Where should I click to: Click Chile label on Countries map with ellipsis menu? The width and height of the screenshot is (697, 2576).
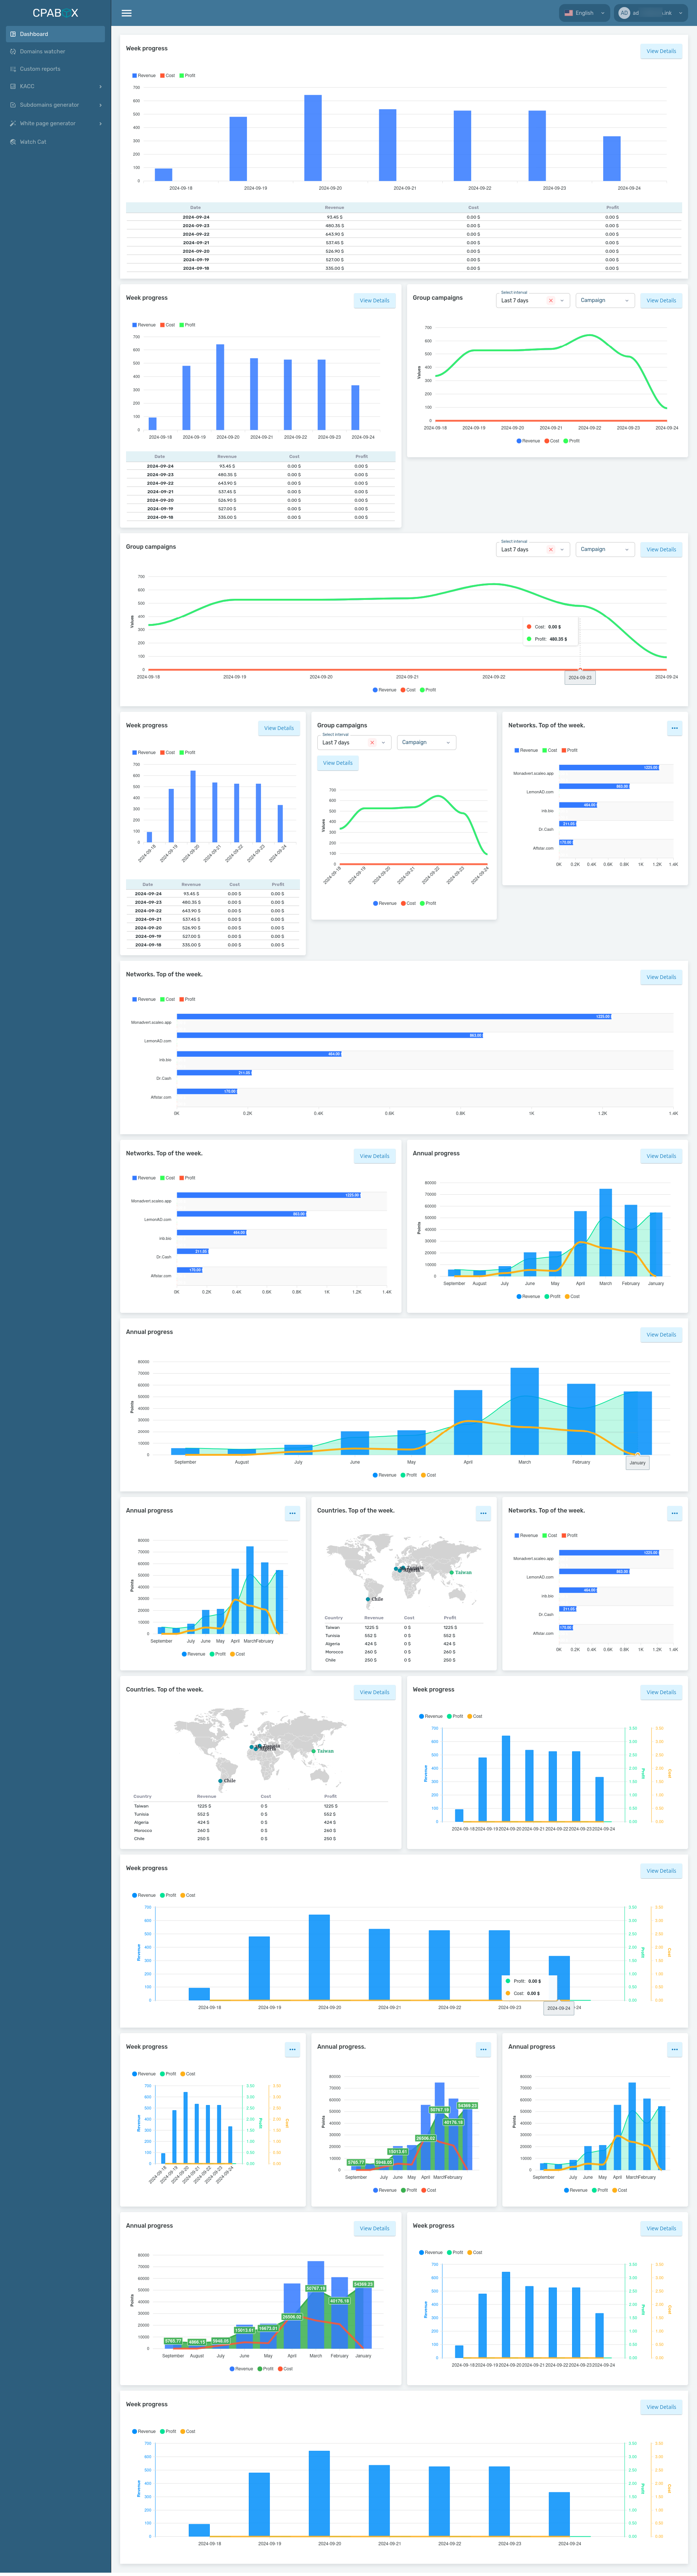coord(377,1599)
